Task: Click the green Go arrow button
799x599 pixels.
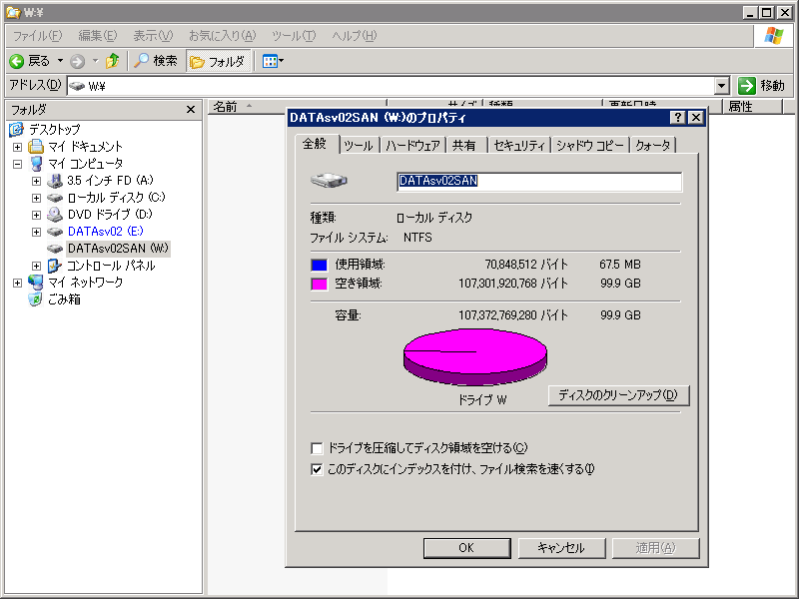Action: (746, 86)
